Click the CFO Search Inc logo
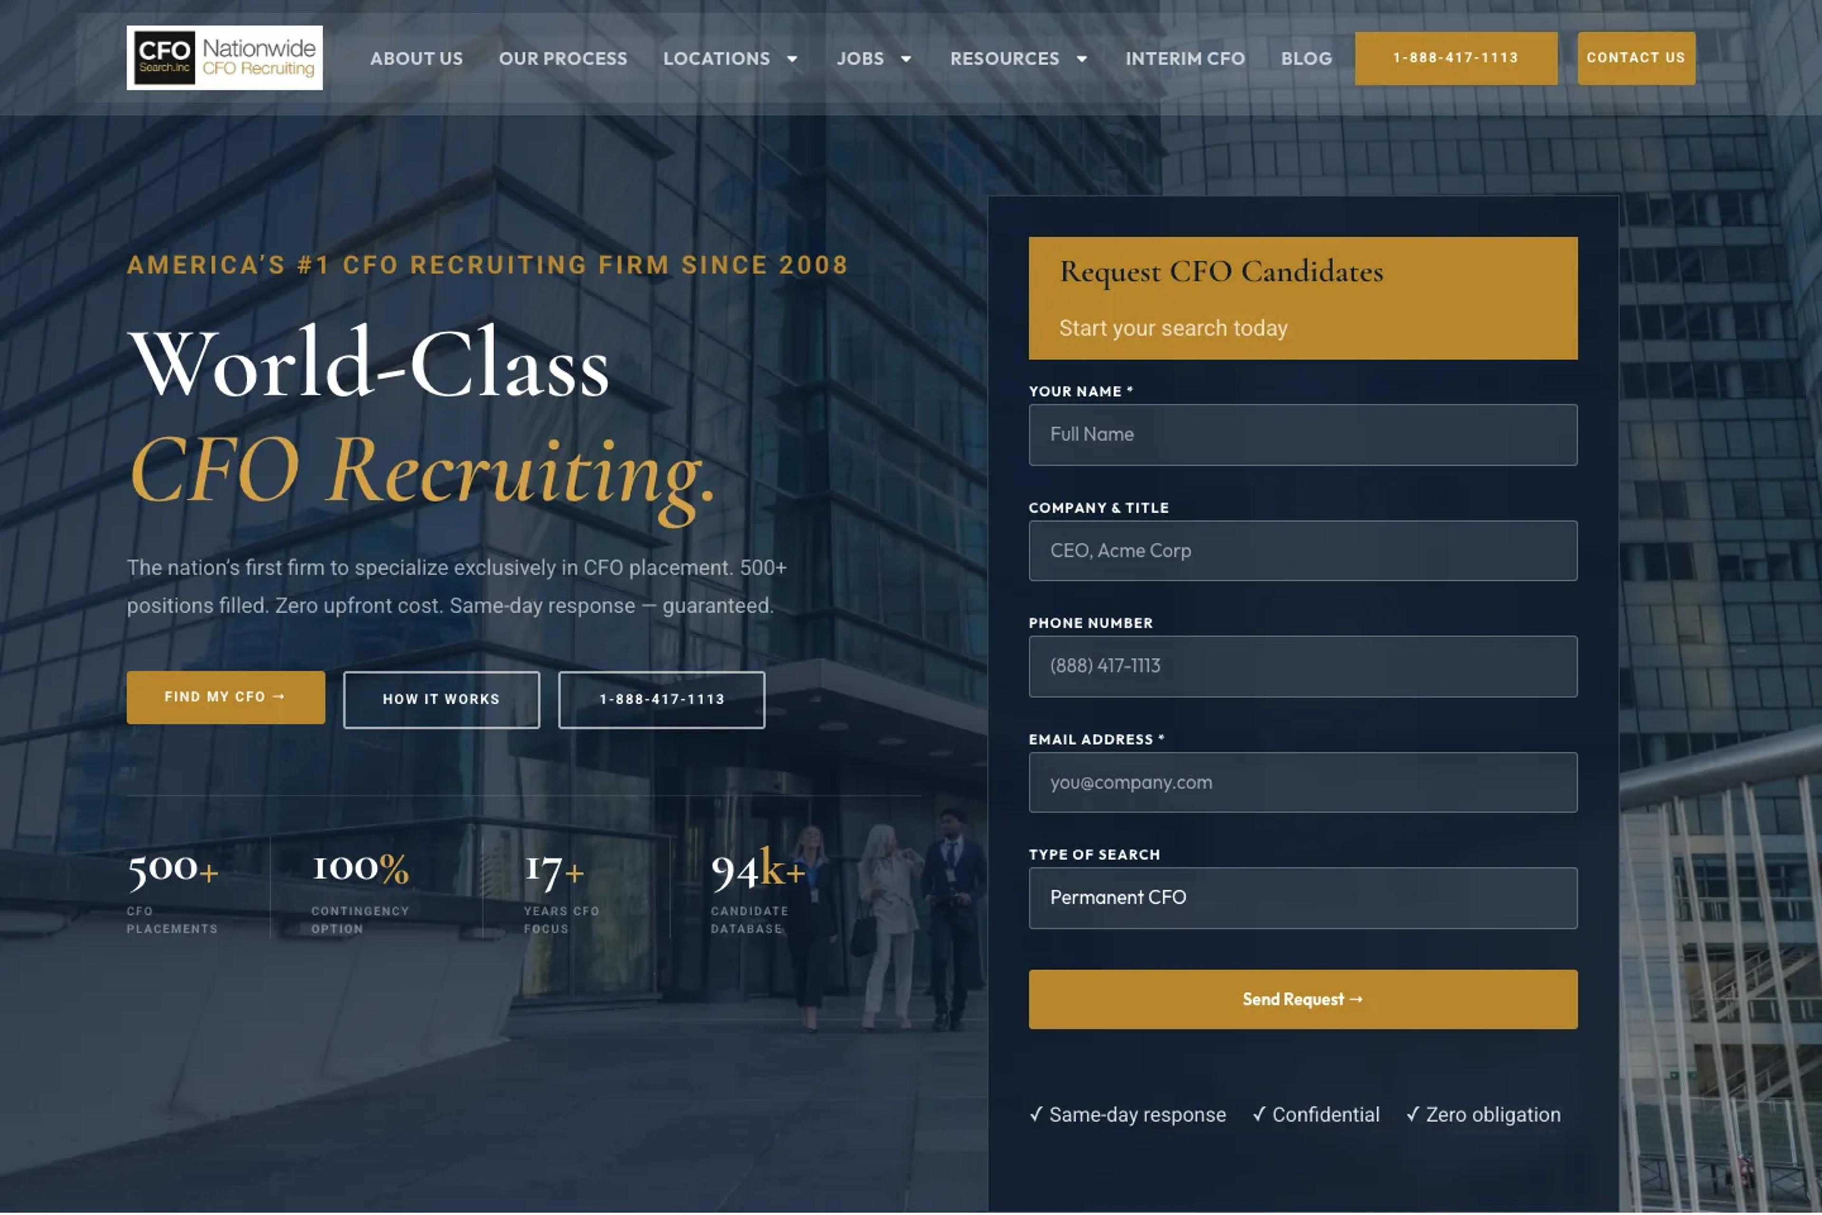 point(224,58)
